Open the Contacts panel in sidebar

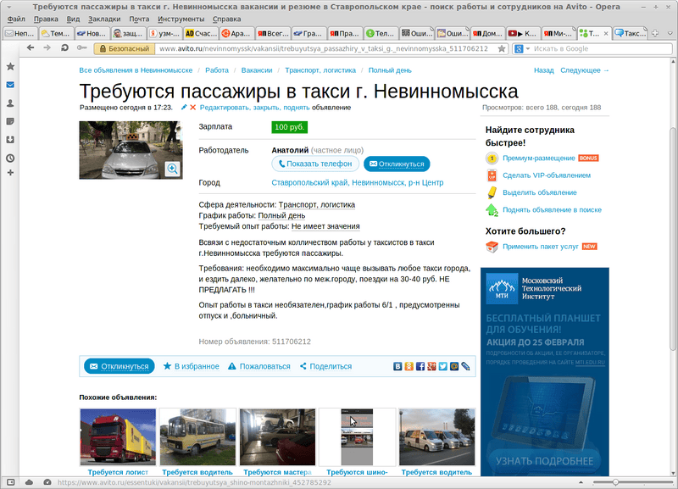10,103
